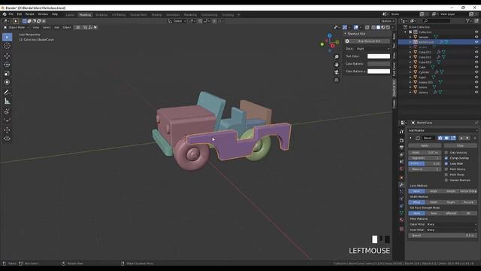Expand the BezierCurve outliner item

click(410, 42)
